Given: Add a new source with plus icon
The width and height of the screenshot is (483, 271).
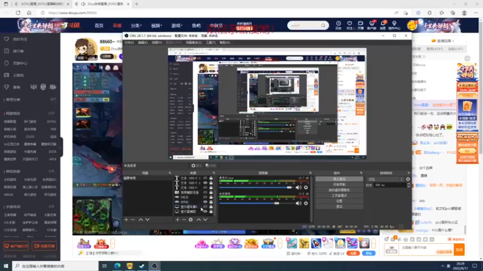Looking at the screenshot, I should click(x=178, y=220).
